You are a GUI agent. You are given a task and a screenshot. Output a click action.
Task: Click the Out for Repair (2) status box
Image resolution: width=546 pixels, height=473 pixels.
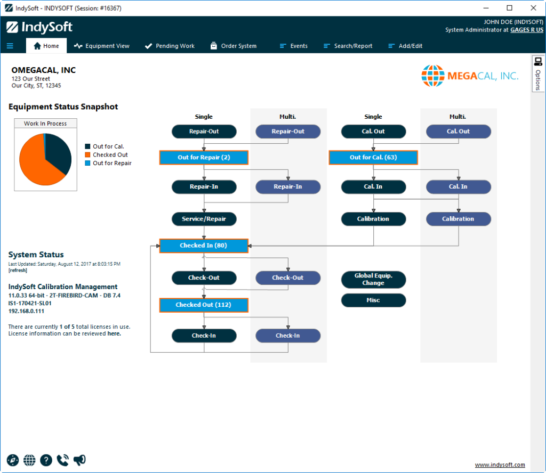(x=204, y=158)
